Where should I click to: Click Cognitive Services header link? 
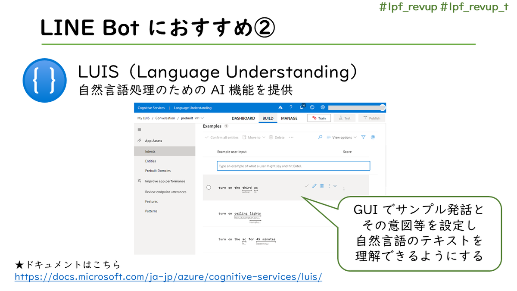click(x=151, y=108)
